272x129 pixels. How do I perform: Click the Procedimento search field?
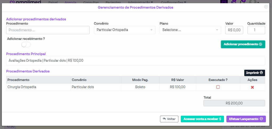coord(48,30)
